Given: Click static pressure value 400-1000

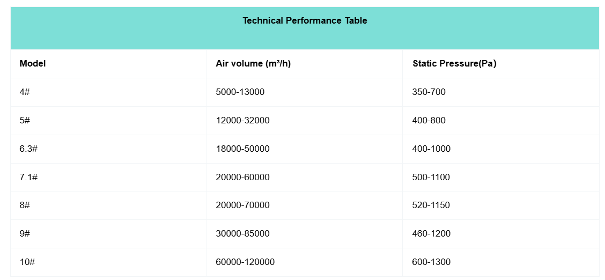Looking at the screenshot, I should pos(431,149).
